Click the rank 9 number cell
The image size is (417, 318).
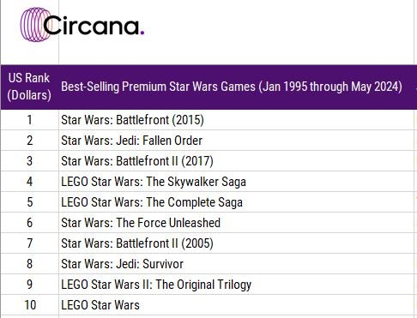coord(29,285)
